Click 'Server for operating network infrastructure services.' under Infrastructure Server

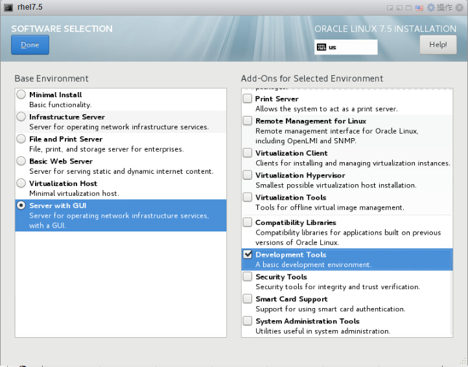119,127
